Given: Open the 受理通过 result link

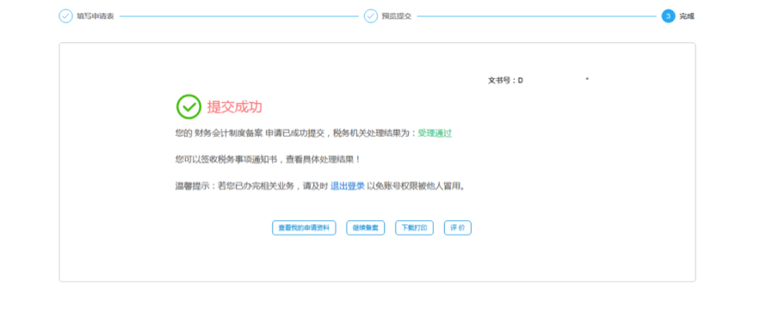Looking at the screenshot, I should pos(435,133).
